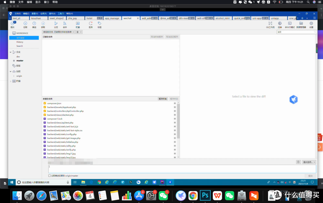Click the Discard (丢弃) toolbar icon
The image size is (323, 203).
91,25
